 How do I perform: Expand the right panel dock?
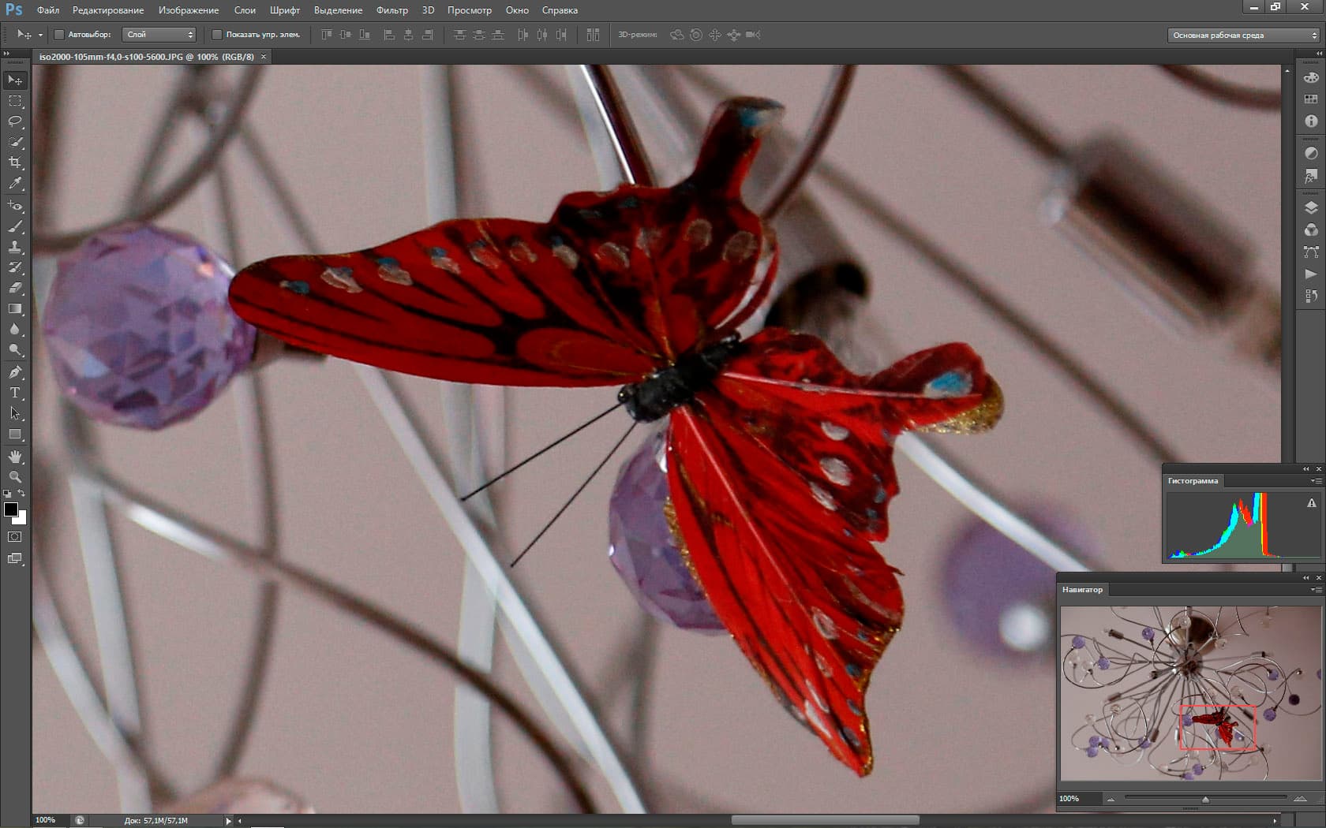tap(1318, 54)
